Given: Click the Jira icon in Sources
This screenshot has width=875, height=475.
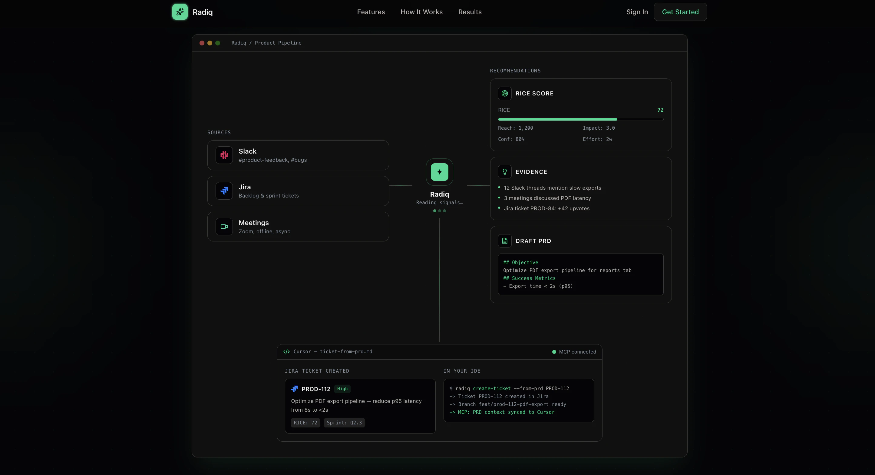Looking at the screenshot, I should tap(224, 191).
